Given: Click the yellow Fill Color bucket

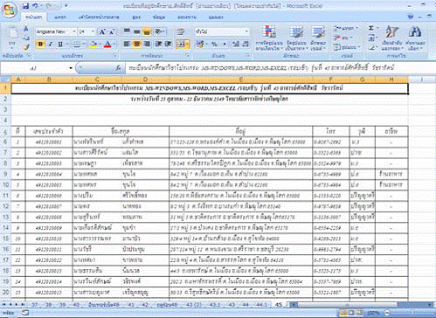Looking at the screenshot, I should (93, 45).
